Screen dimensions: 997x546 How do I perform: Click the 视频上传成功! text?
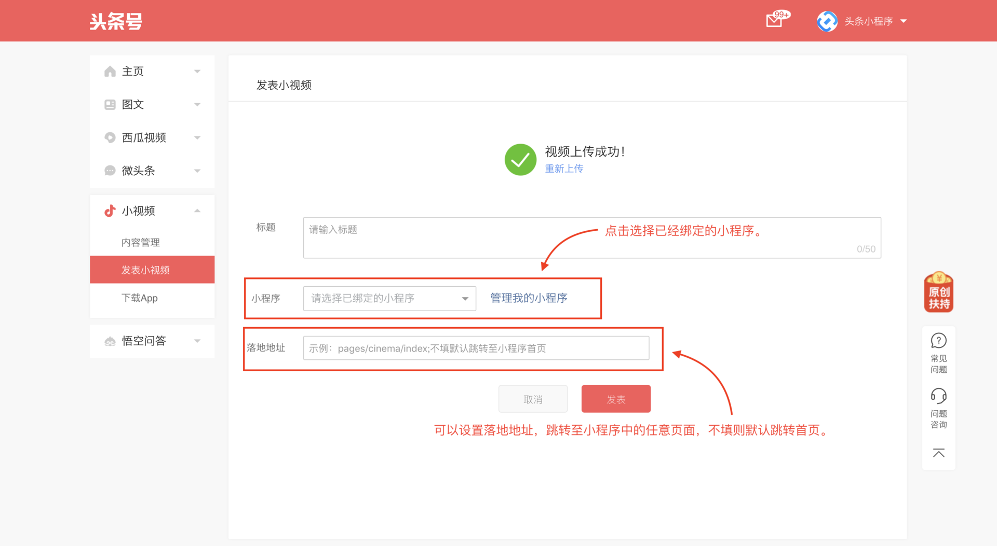[585, 151]
